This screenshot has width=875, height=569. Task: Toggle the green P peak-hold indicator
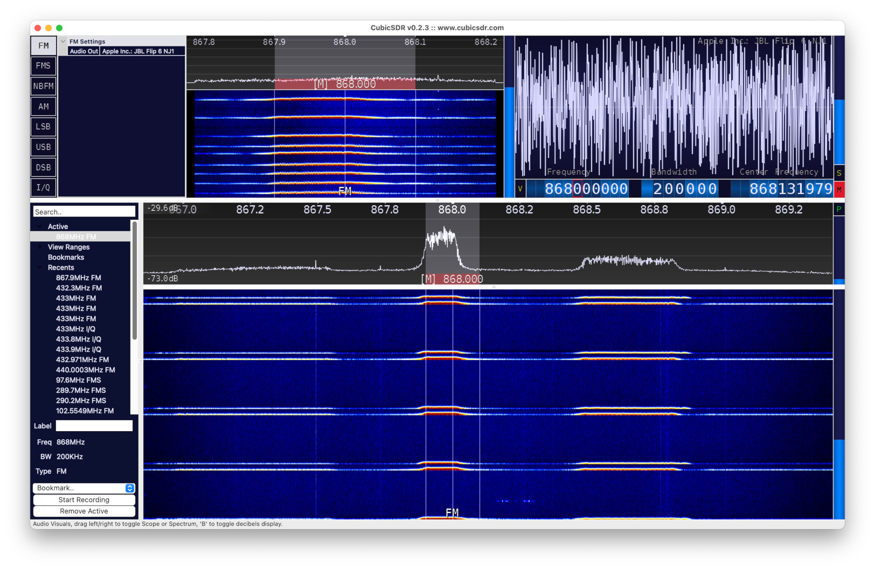pyautogui.click(x=839, y=209)
